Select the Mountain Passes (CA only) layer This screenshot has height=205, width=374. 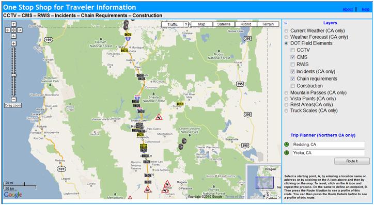point(286,93)
